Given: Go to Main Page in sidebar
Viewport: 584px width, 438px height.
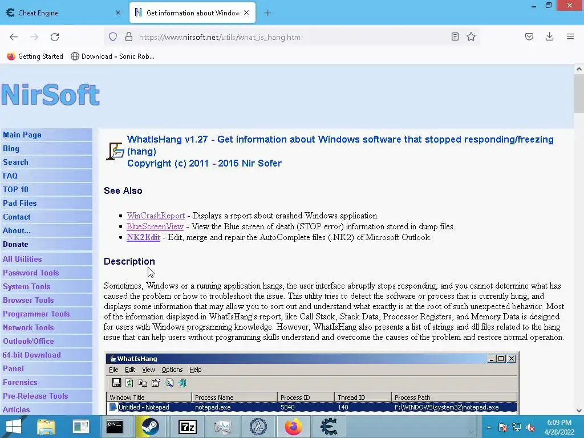Looking at the screenshot, I should [x=22, y=135].
